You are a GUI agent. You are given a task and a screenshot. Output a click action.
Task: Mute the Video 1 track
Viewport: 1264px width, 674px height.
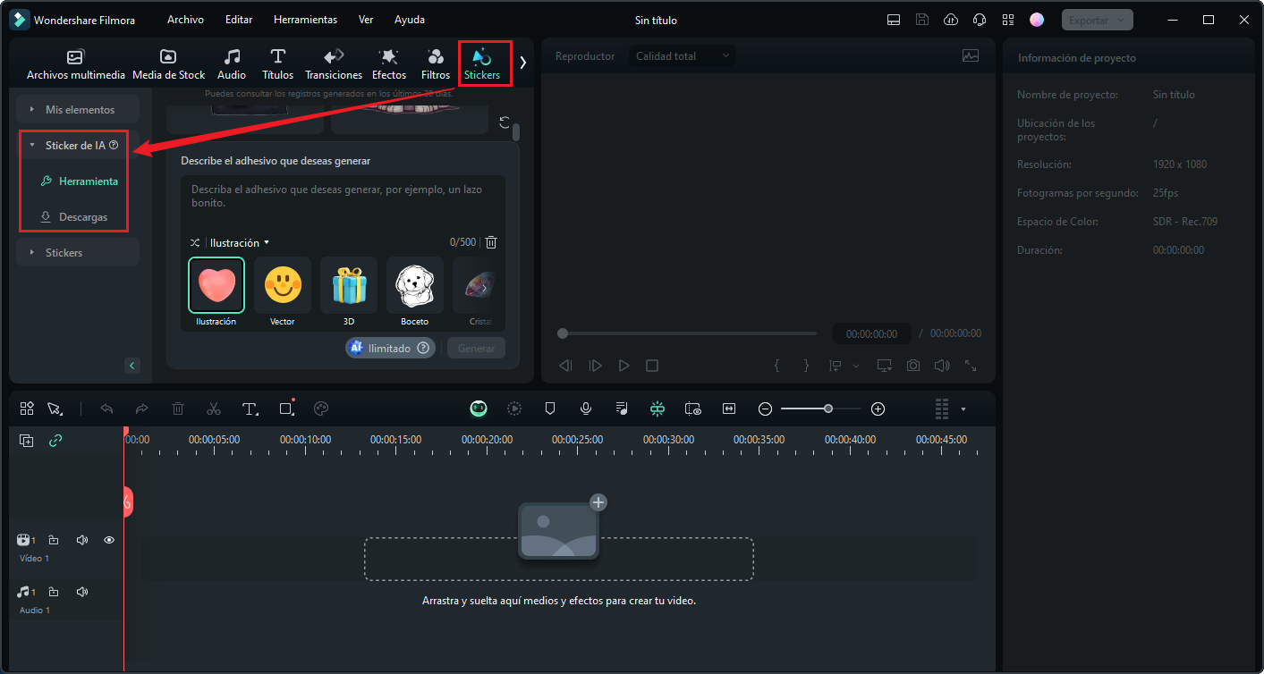[x=81, y=540]
